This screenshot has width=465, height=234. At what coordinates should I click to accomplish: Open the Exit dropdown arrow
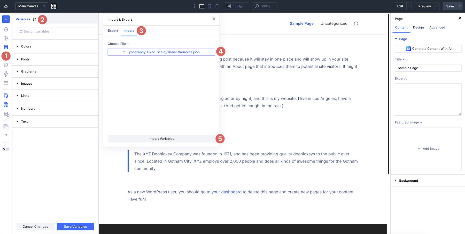click(409, 6)
